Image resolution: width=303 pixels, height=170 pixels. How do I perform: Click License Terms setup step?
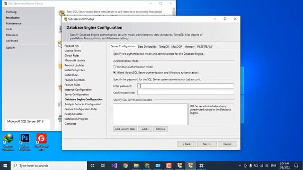(x=72, y=51)
